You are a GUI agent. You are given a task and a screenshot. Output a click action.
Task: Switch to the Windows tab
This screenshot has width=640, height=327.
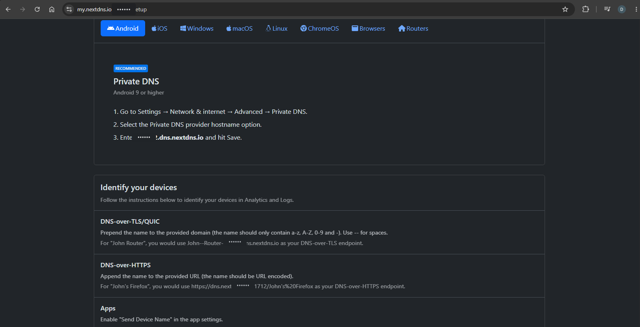point(197,28)
